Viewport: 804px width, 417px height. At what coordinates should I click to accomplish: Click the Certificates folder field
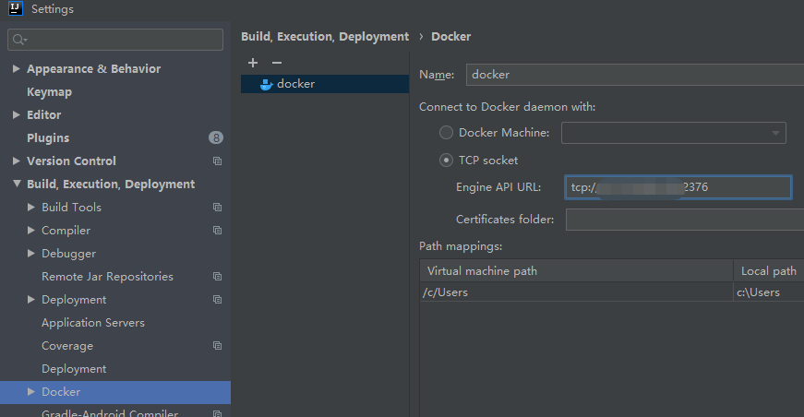tap(685, 220)
